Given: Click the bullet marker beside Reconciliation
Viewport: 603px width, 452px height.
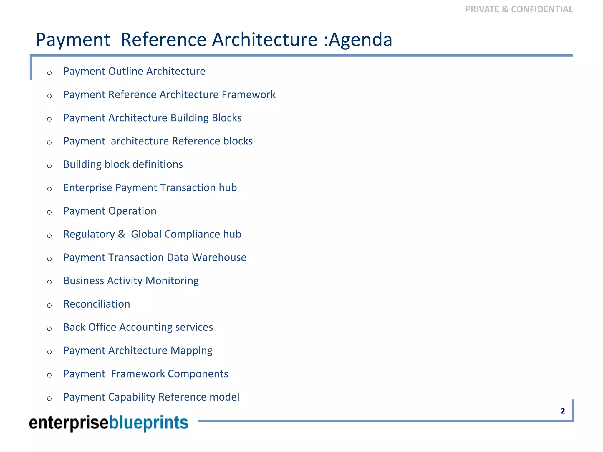Looking at the screenshot, I should (x=49, y=305).
